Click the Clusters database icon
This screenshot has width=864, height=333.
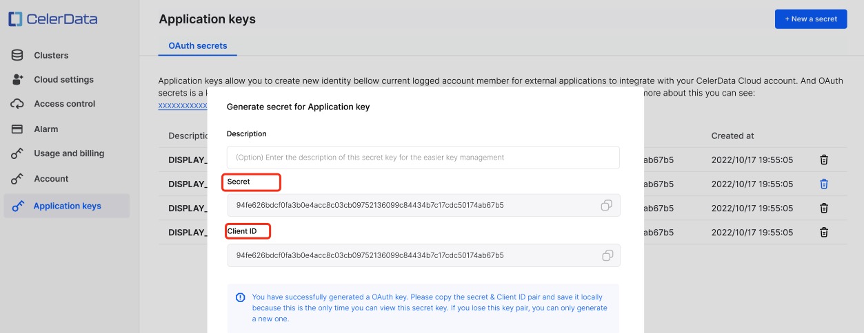18,55
